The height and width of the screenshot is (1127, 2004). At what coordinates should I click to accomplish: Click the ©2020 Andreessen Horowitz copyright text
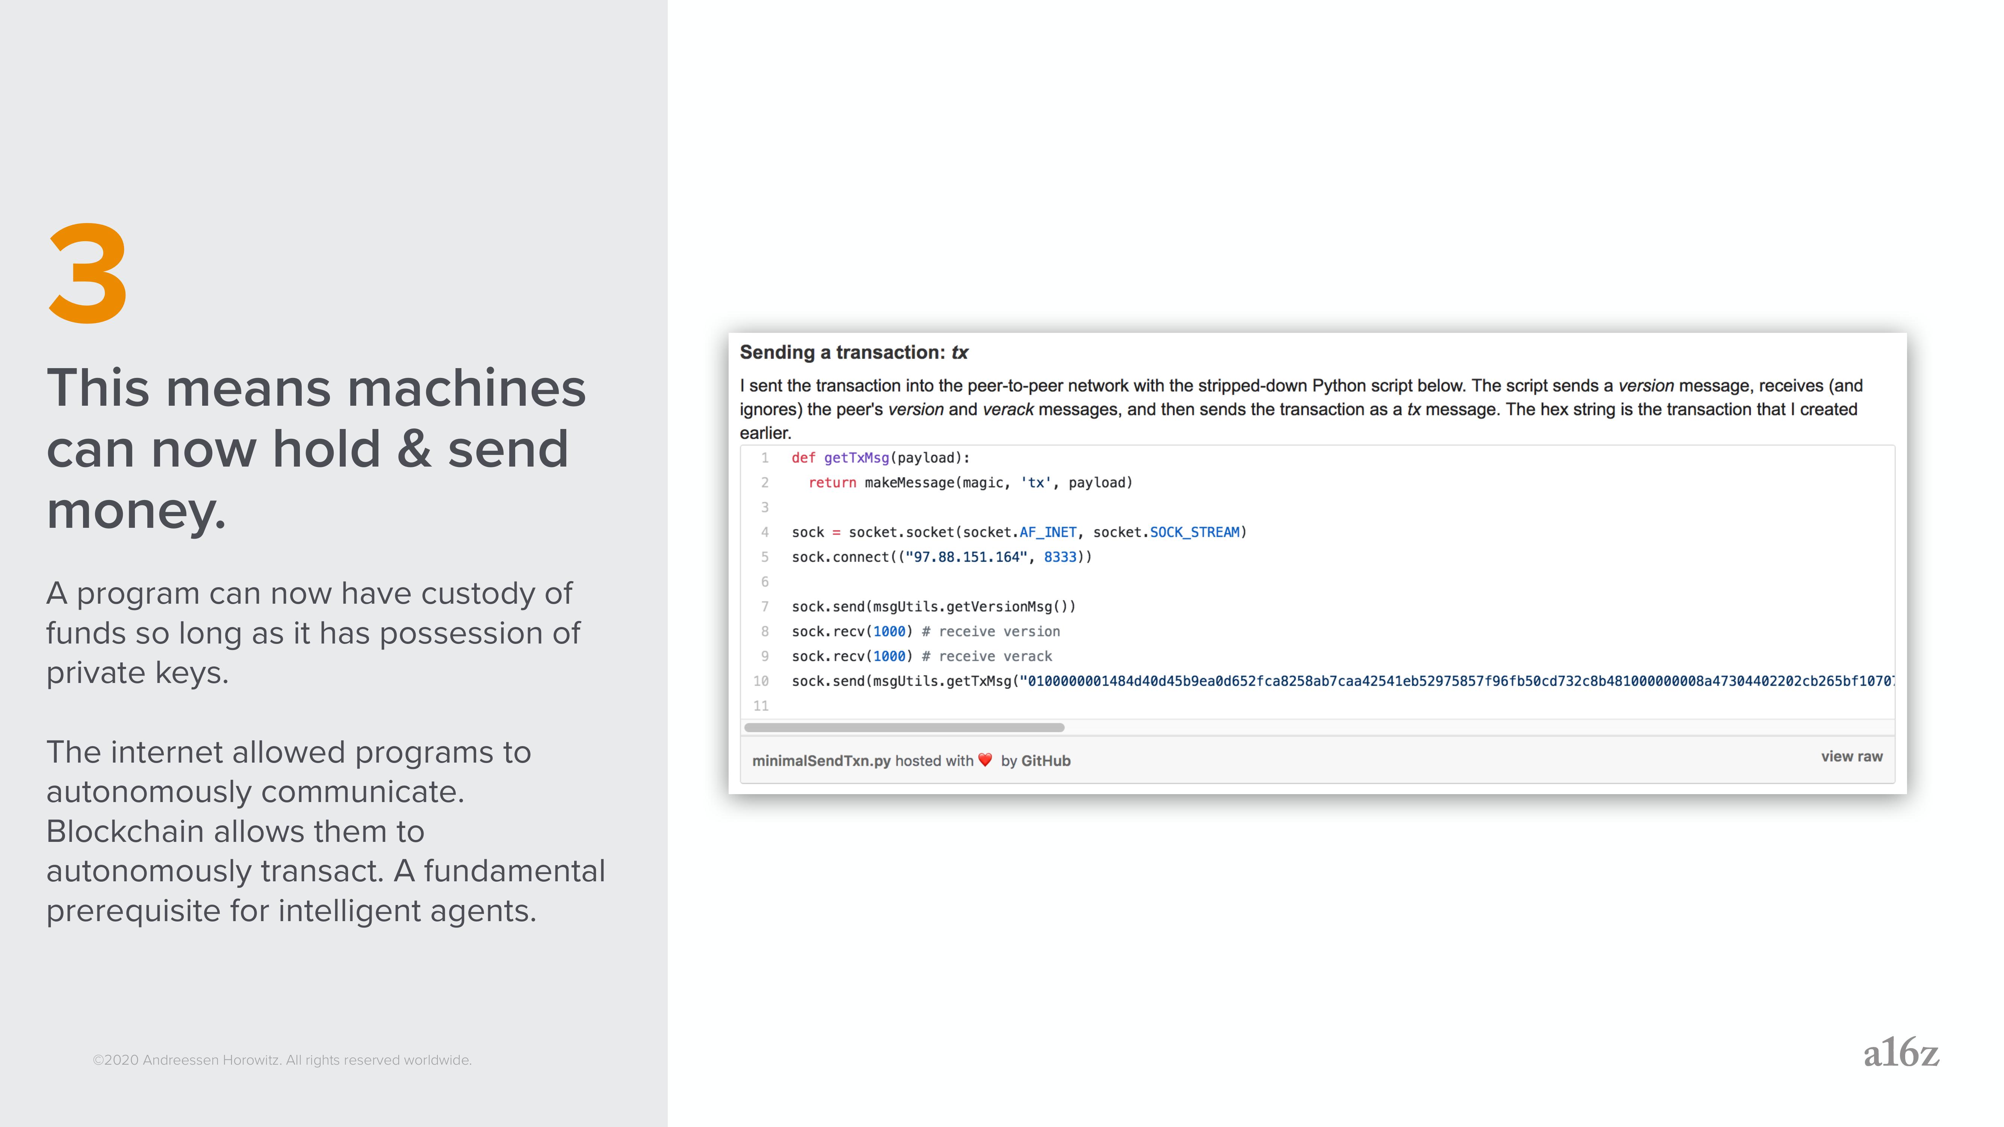pyautogui.click(x=283, y=1060)
